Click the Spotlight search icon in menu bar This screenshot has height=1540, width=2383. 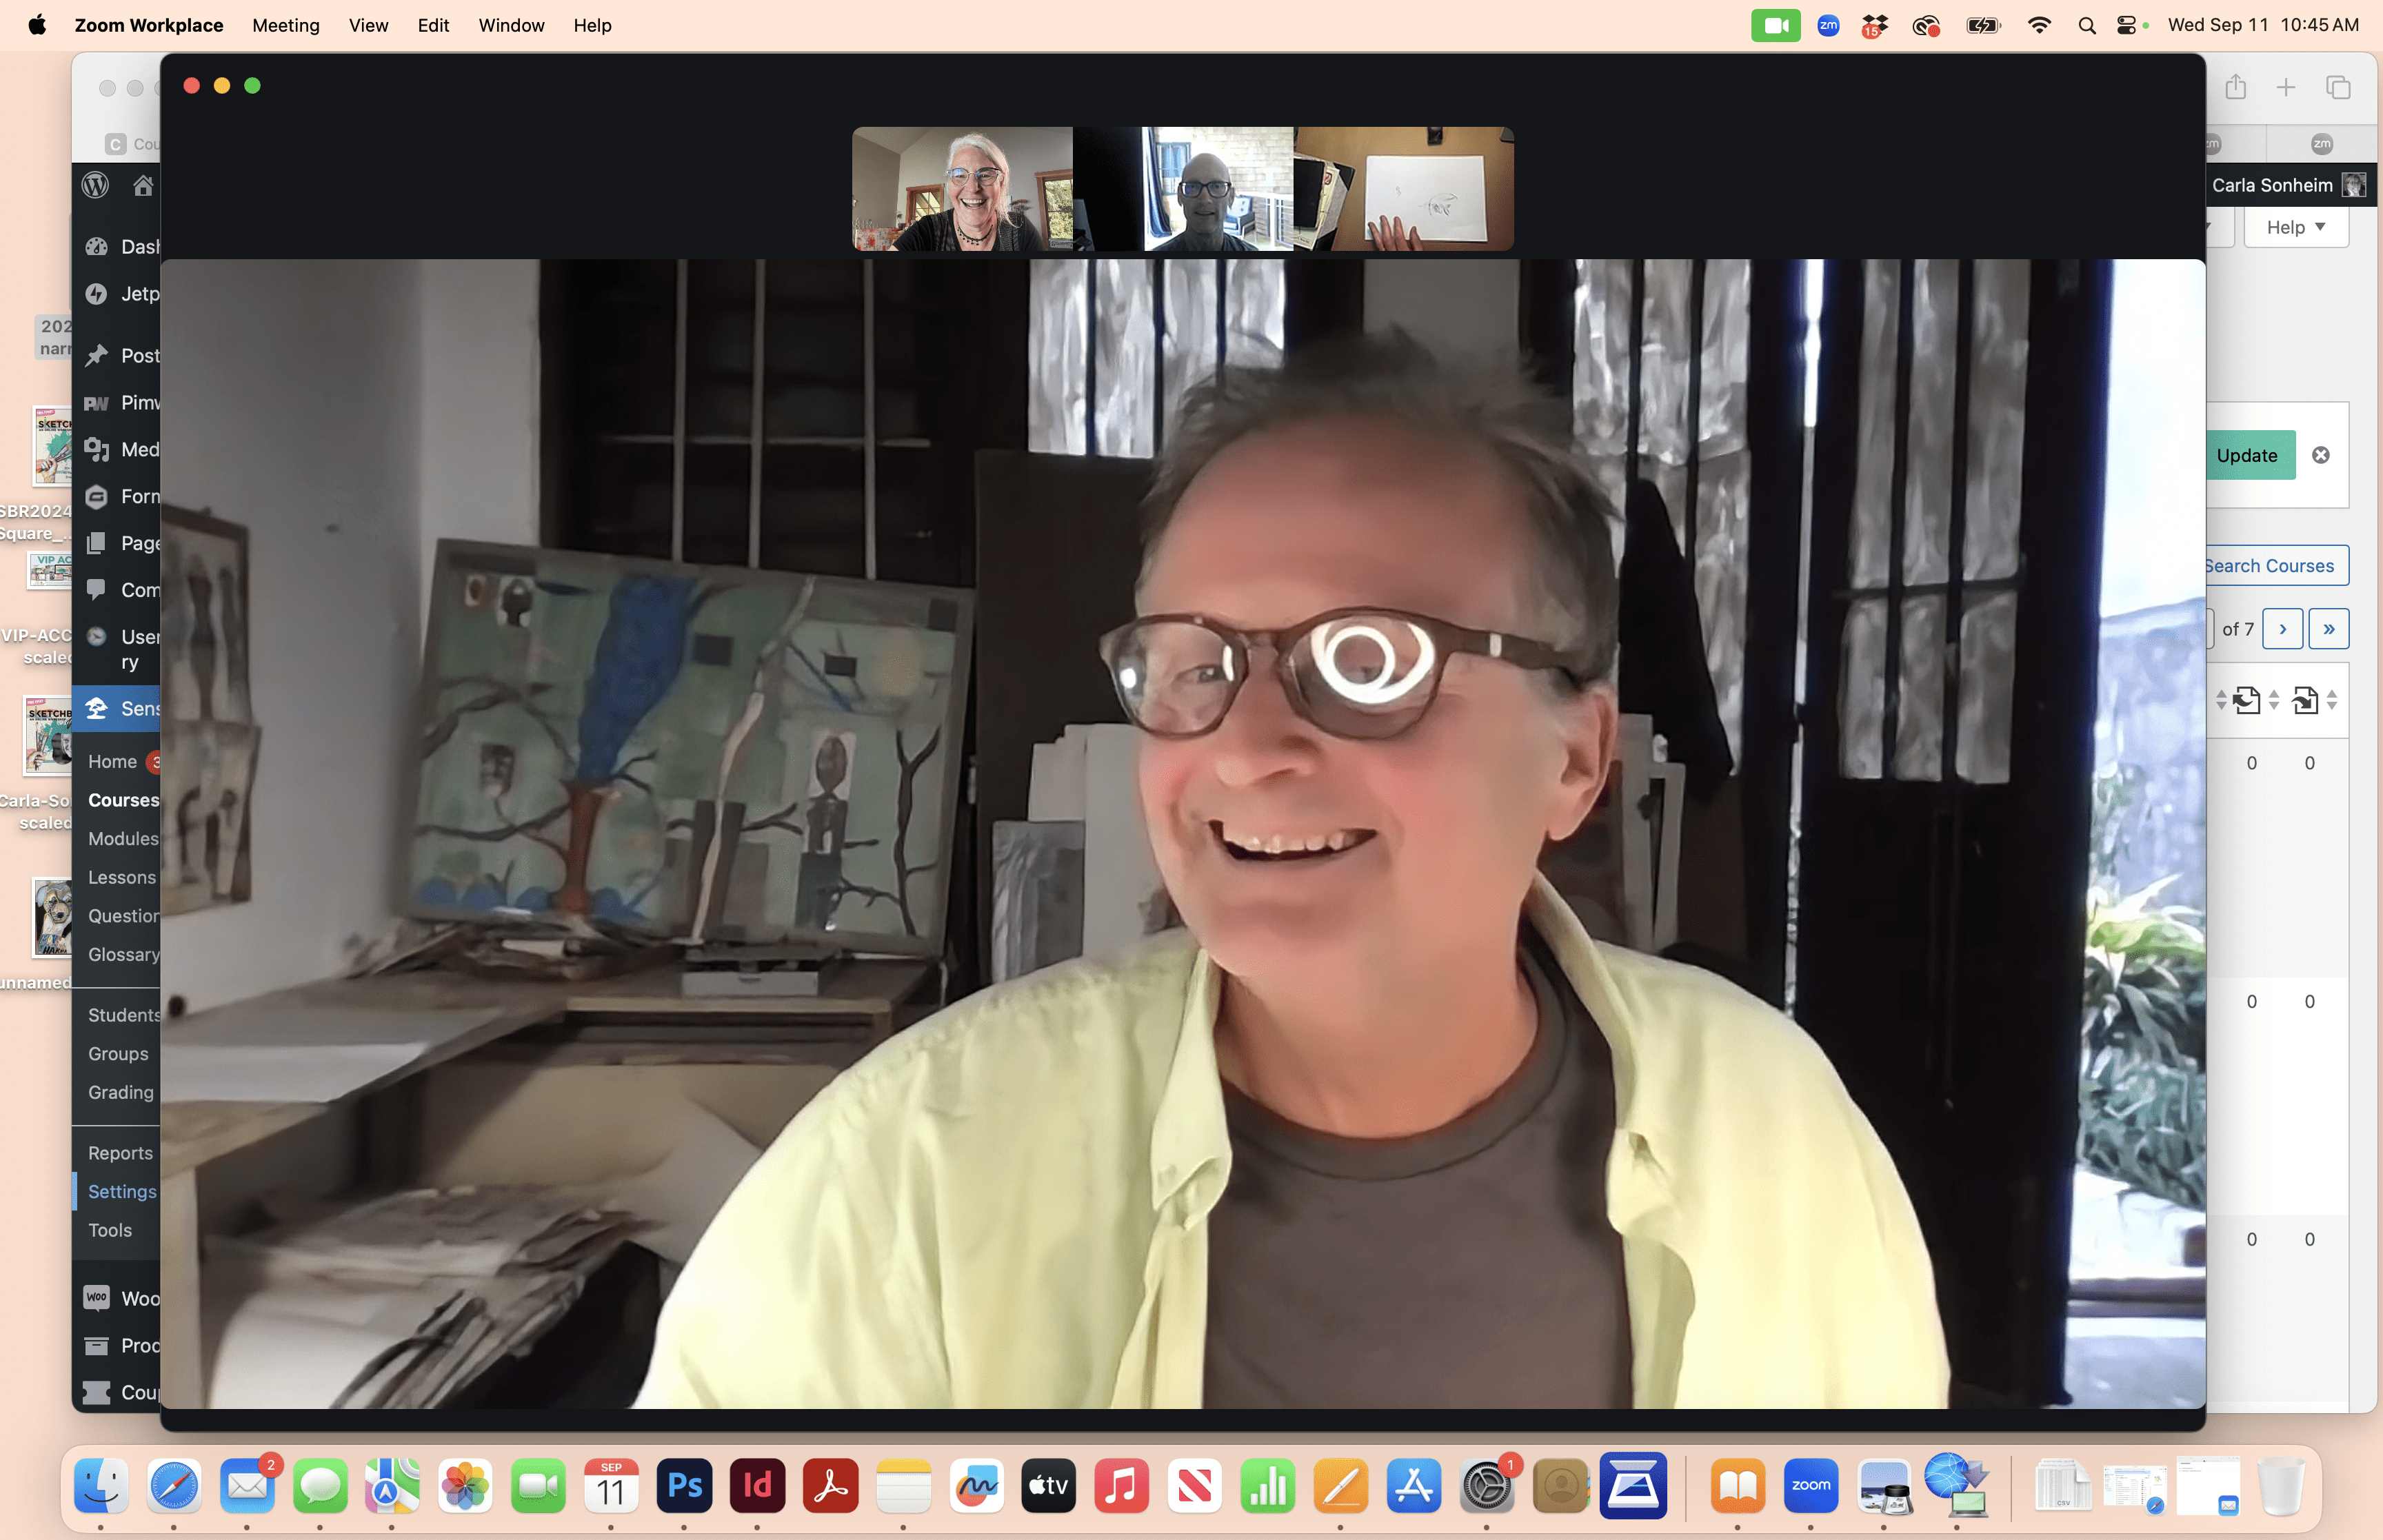2086,26
